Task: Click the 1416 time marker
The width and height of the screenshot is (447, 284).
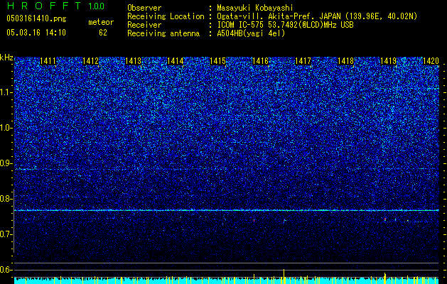Action: pos(260,61)
